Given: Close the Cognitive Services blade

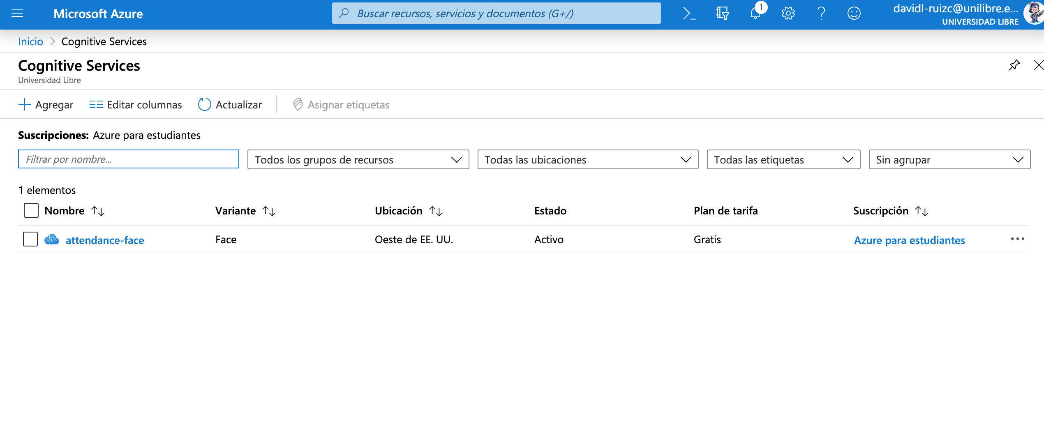Looking at the screenshot, I should tap(1039, 65).
